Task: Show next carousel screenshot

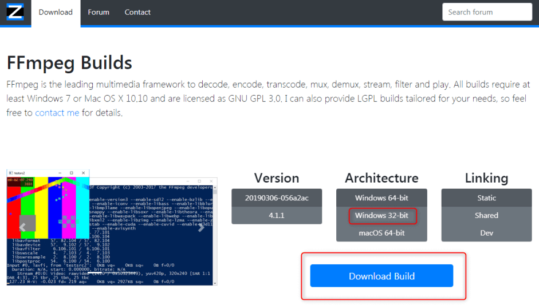Action: point(201,227)
